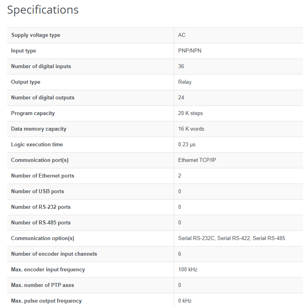
Task: Click the 20 K steps value
Action: (x=191, y=113)
